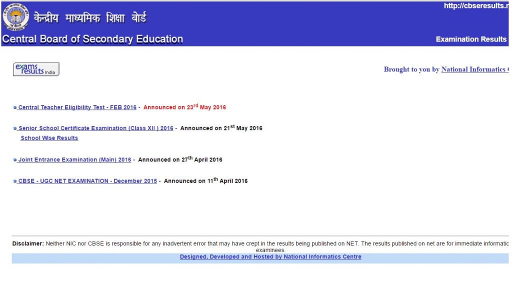The height and width of the screenshot is (284, 512).
Task: Click the bullet beside CBSE UGC NET Examination
Action: point(15,181)
